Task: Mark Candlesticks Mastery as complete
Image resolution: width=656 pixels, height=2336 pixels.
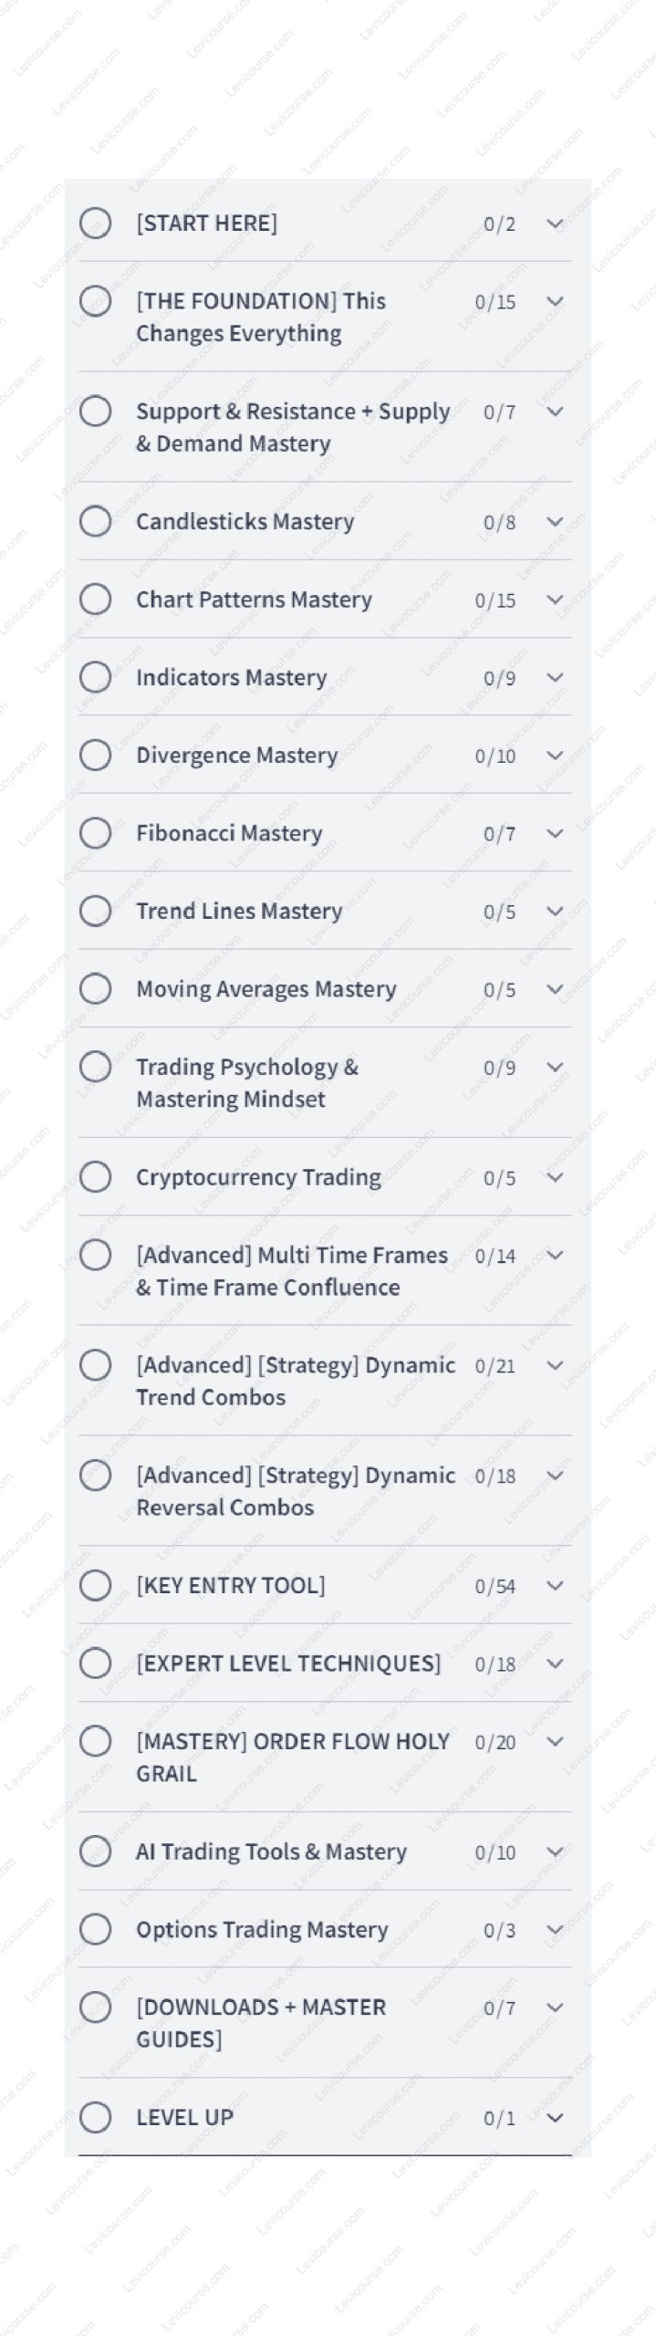Action: [x=95, y=521]
